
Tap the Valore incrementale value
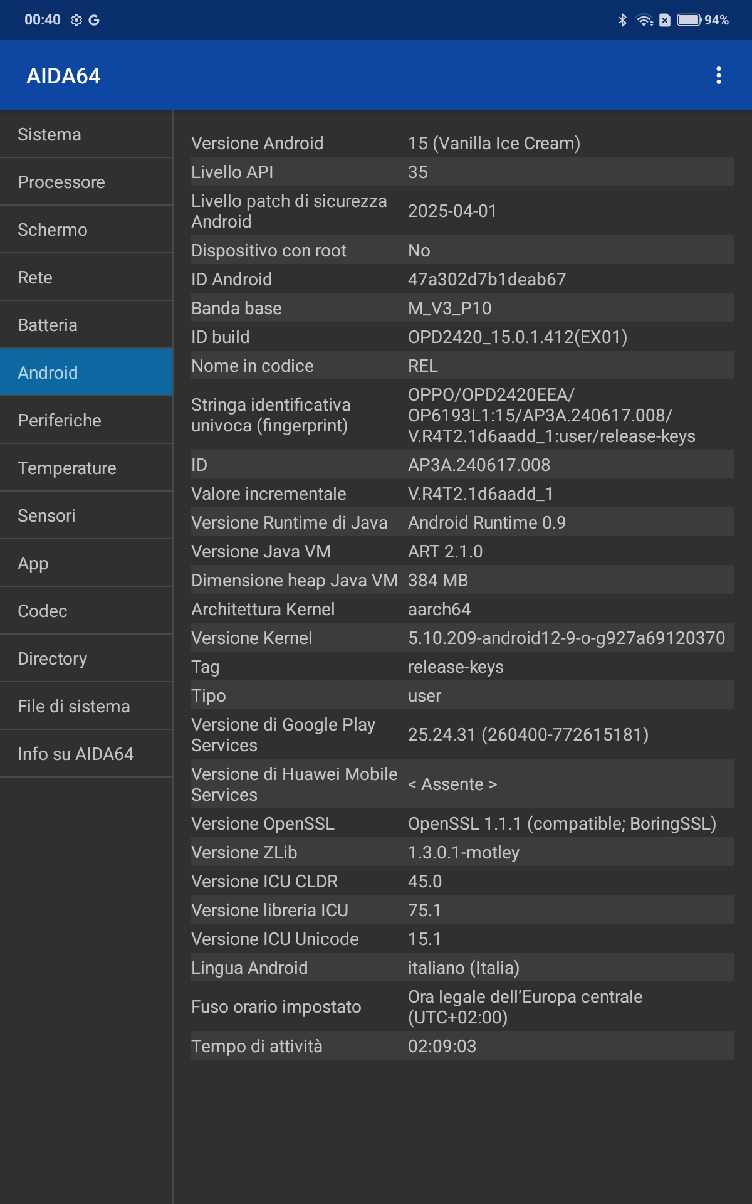pyautogui.click(x=481, y=494)
